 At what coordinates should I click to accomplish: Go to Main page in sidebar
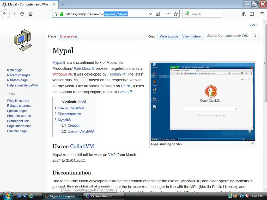coord(14,70)
